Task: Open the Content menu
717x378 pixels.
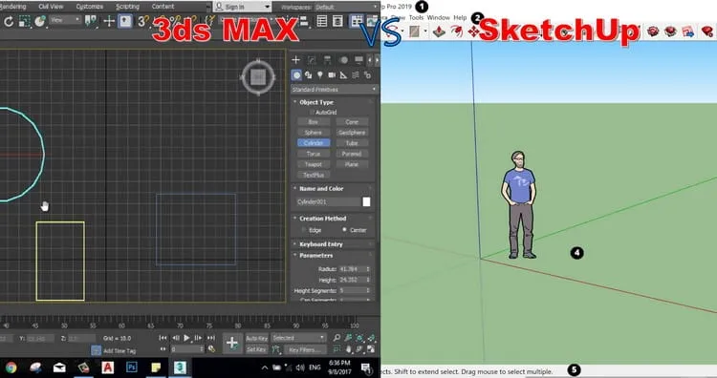Action: (163, 7)
